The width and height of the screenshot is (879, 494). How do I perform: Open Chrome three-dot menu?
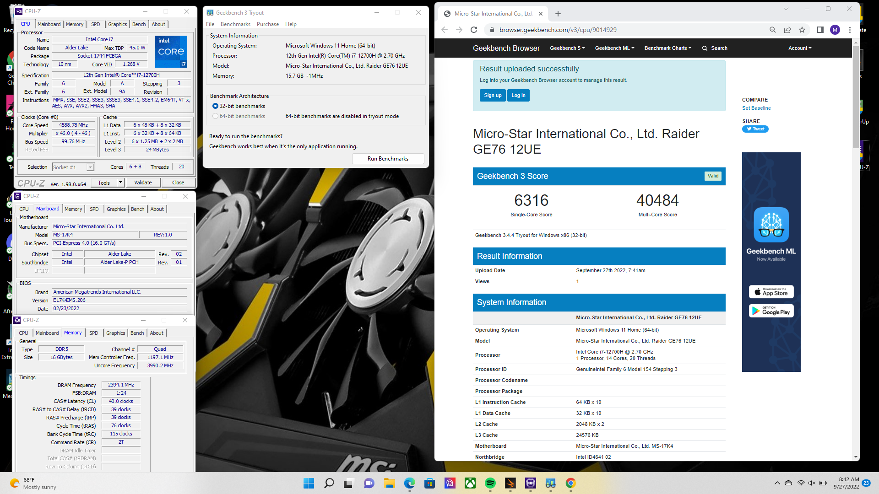tap(850, 30)
